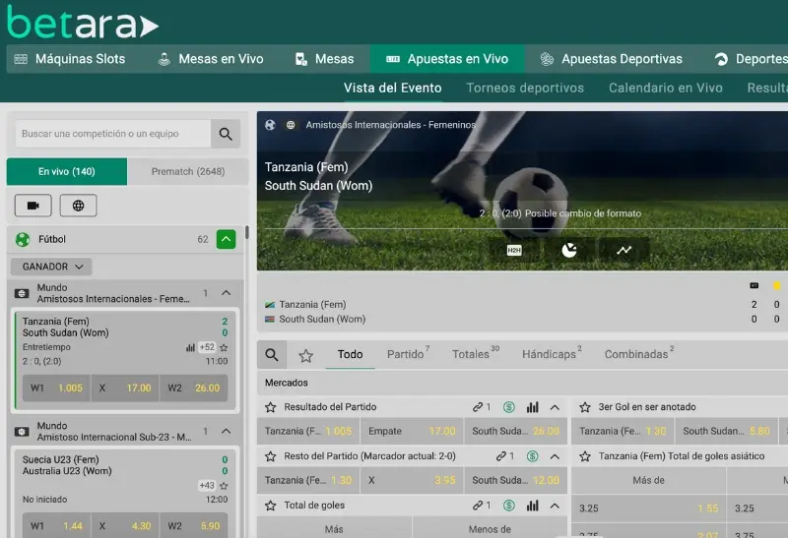Bet W2 at 26.00 in sidebar
This screenshot has width=788, height=538.
click(x=193, y=388)
